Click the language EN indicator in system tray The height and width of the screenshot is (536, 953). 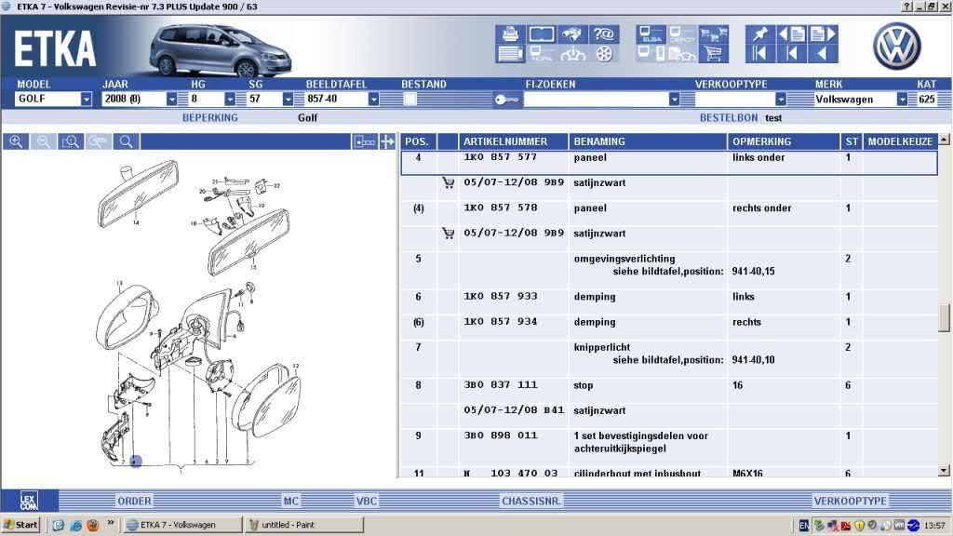coord(804,525)
